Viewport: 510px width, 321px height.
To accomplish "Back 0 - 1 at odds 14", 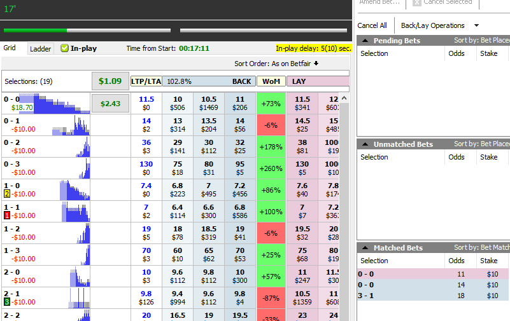I will (240, 125).
